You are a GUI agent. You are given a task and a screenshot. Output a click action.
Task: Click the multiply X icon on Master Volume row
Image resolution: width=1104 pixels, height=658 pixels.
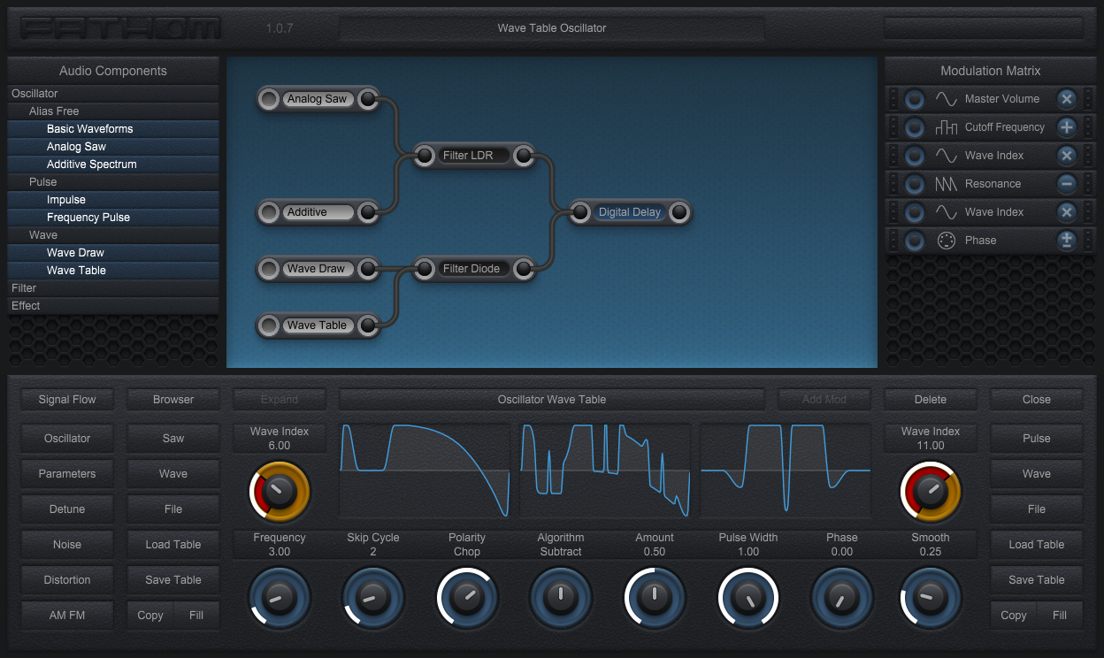1067,99
